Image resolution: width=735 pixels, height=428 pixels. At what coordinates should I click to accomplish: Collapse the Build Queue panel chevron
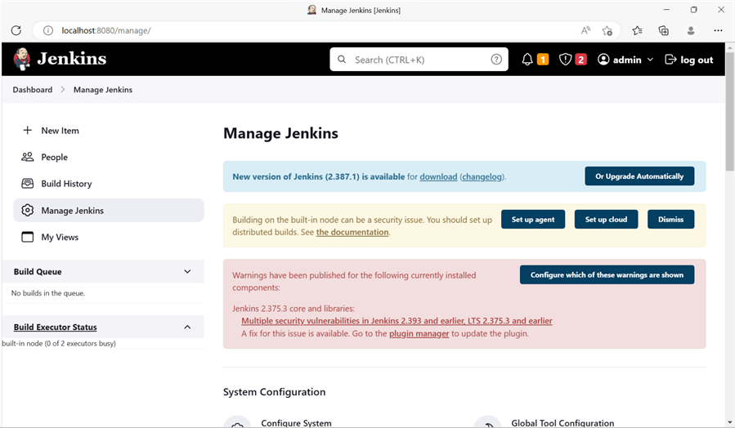(x=187, y=272)
